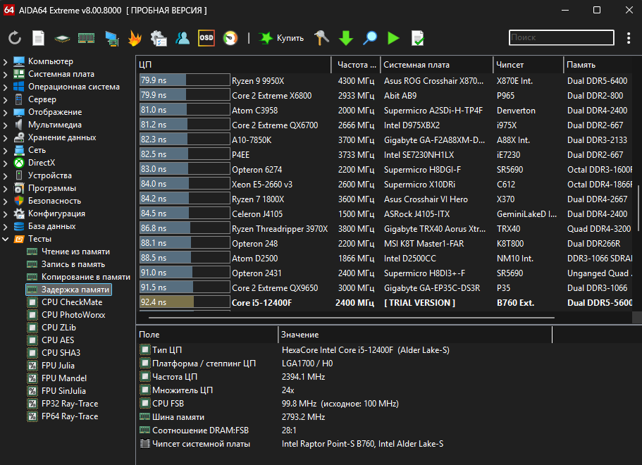Sort by the Частота ЦП column header
This screenshot has width=642, height=465.
pos(356,65)
